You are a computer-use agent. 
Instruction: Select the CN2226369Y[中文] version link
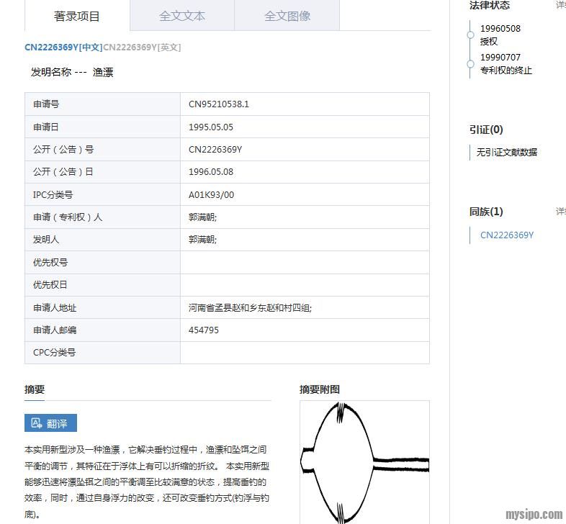(x=63, y=48)
